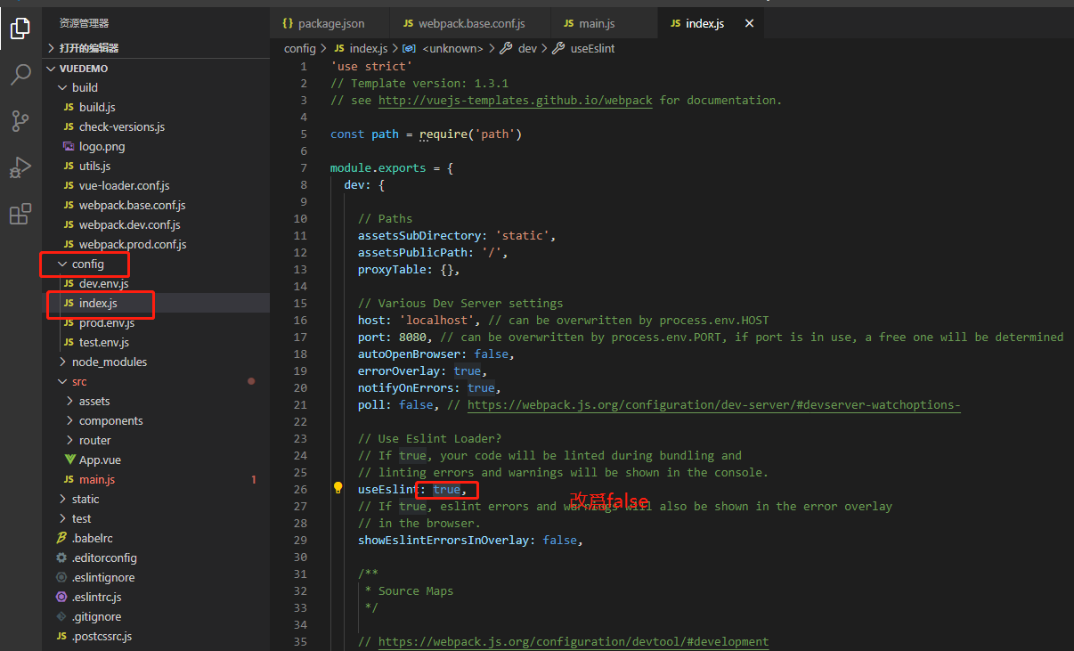Click the port value 8080 in code
The width and height of the screenshot is (1074, 651).
pos(412,337)
